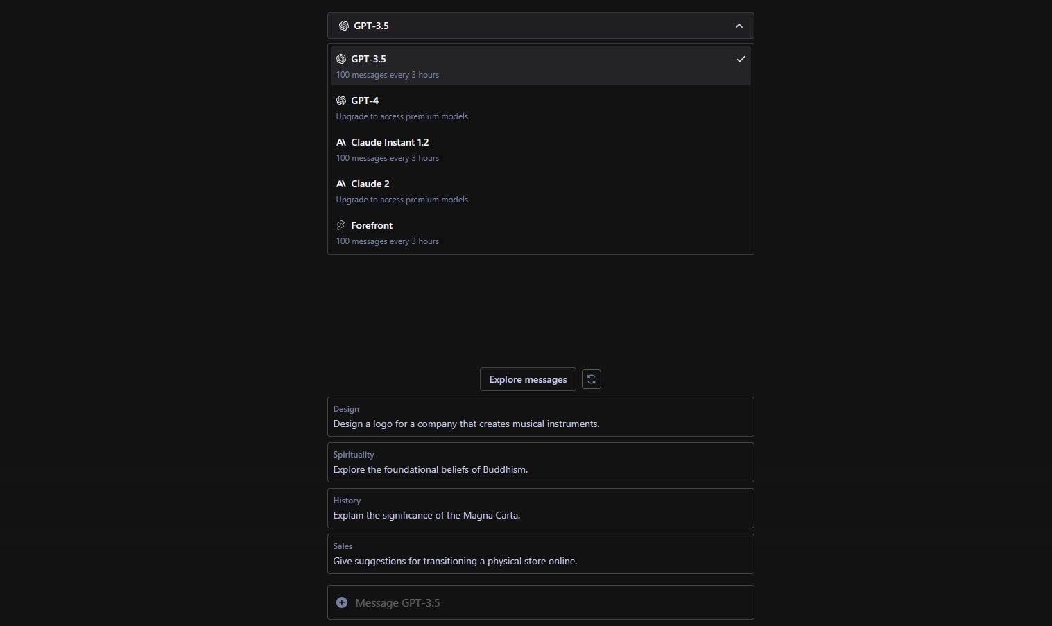
Task: Click the Anthropic icon beside Claude Instant 1.2
Action: [x=340, y=142]
